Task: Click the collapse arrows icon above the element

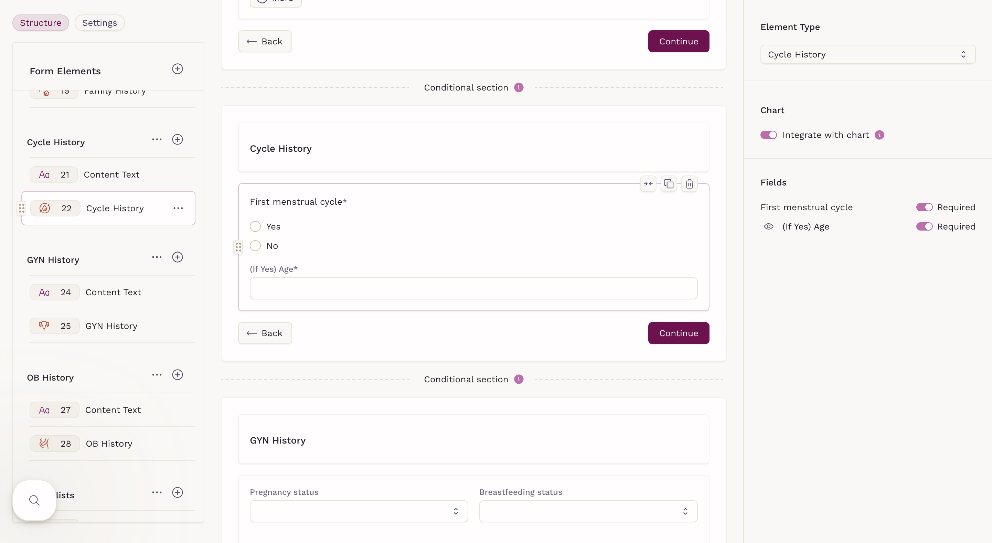Action: coord(648,184)
